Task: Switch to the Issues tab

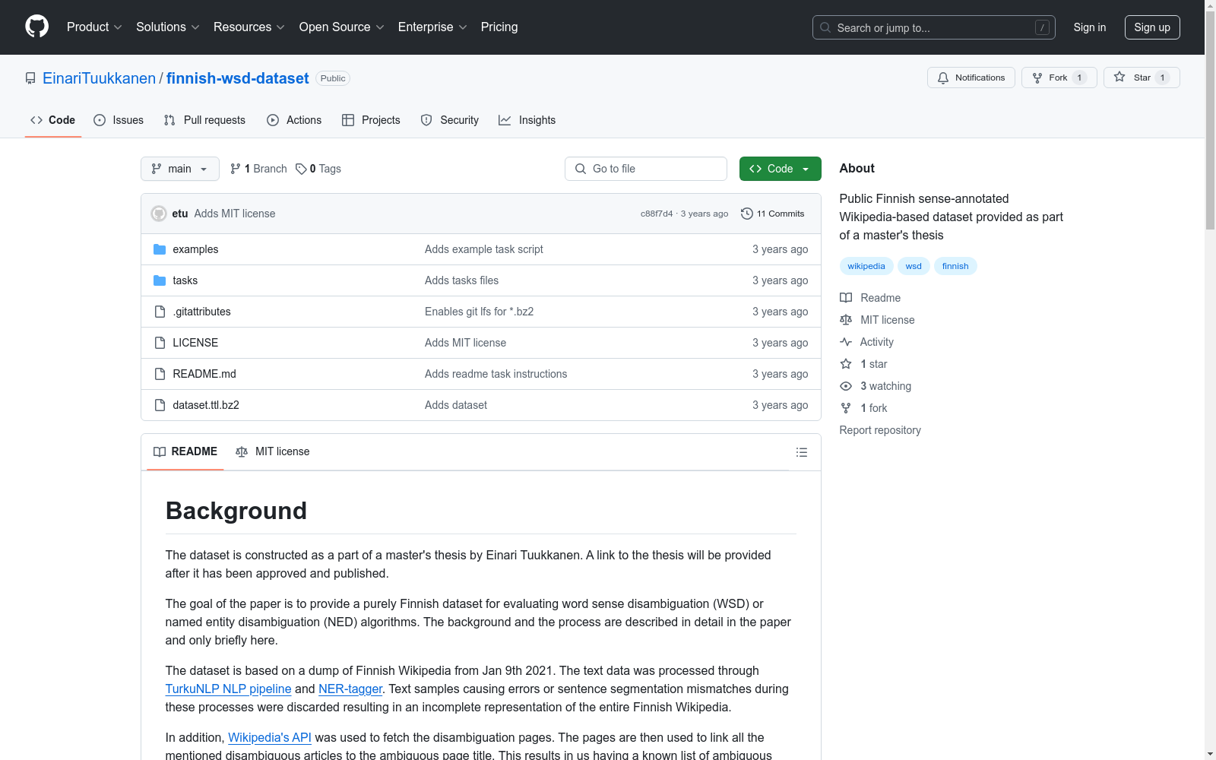Action: (119, 120)
